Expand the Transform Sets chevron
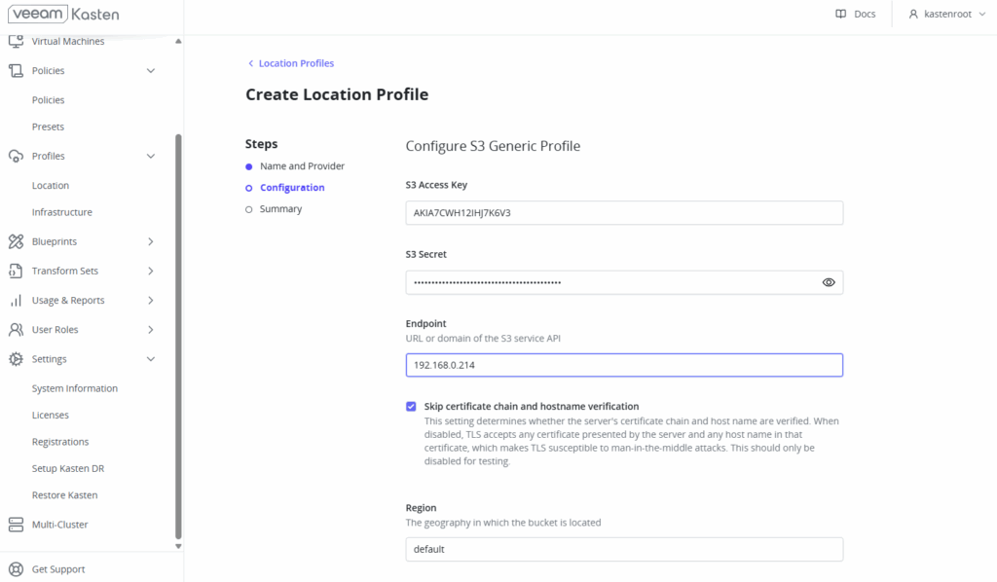The image size is (997, 582). click(x=151, y=271)
